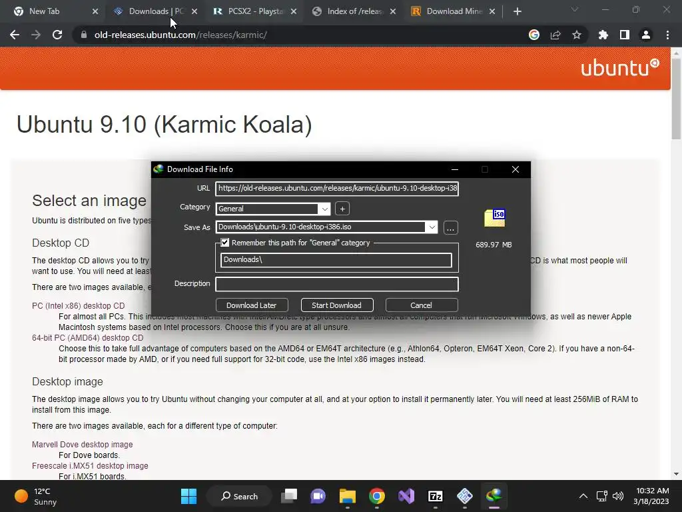Open the volume tray icon
The width and height of the screenshot is (682, 512).
(x=617, y=496)
